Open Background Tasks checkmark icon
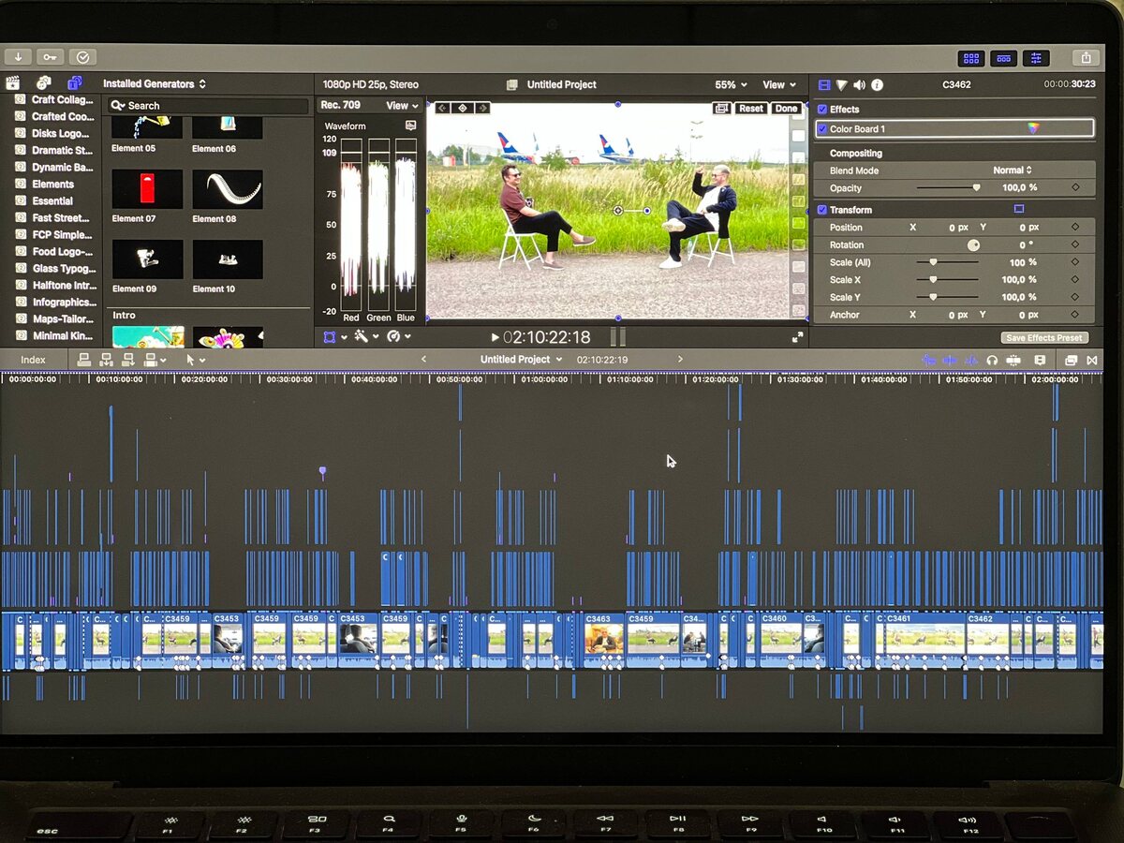 [x=82, y=57]
